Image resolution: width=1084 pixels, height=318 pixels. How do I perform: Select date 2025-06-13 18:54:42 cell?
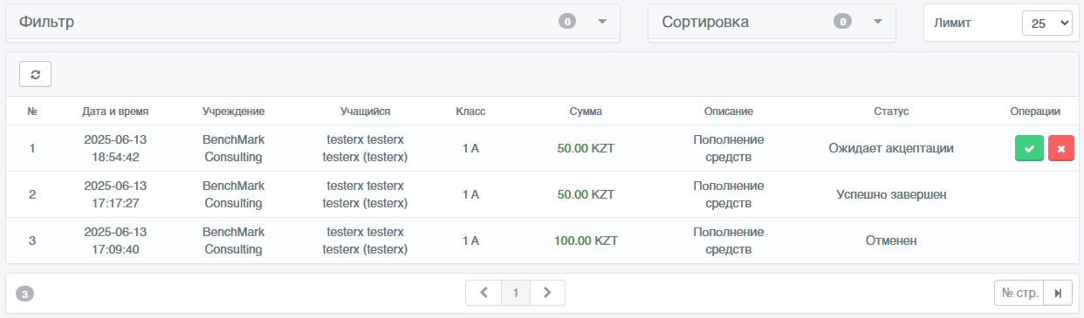pos(115,148)
